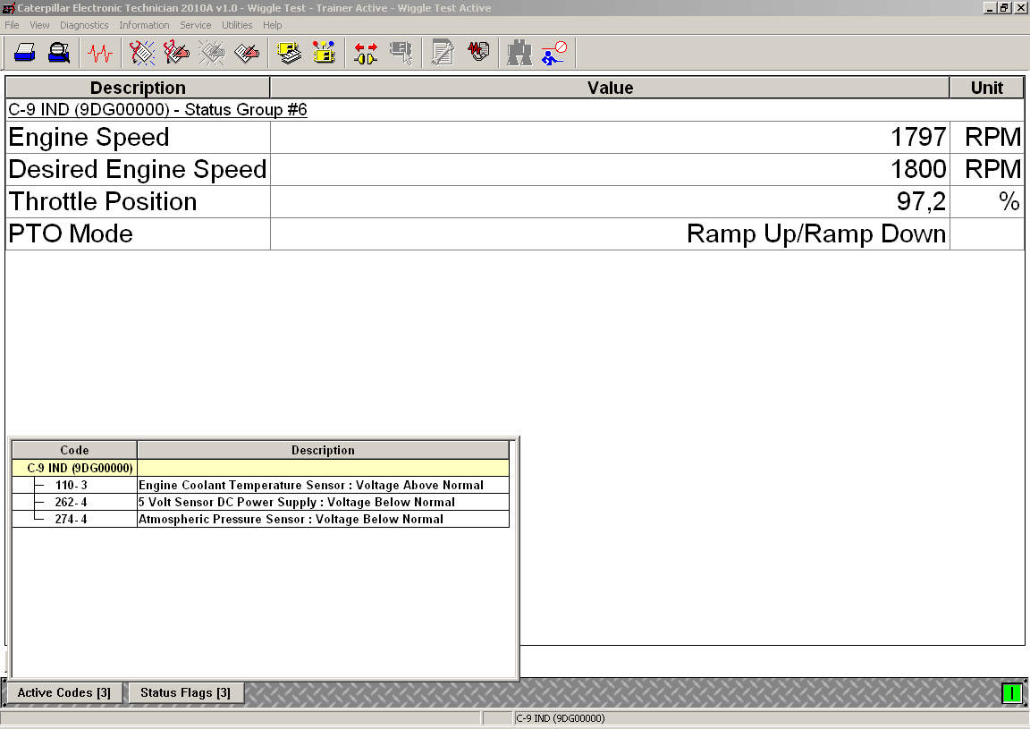Image resolution: width=1030 pixels, height=729 pixels.
Task: Click the greyed Select ECM icon
Action: tap(401, 53)
